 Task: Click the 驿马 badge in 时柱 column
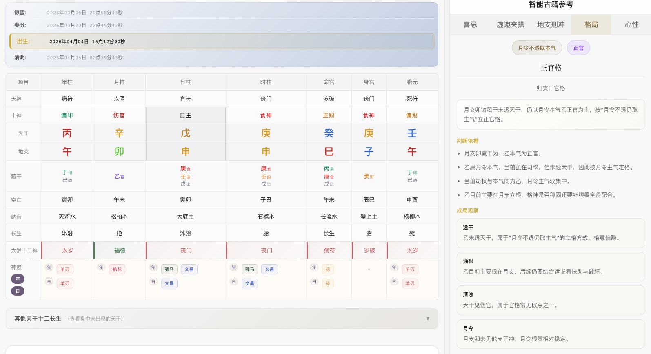249,269
